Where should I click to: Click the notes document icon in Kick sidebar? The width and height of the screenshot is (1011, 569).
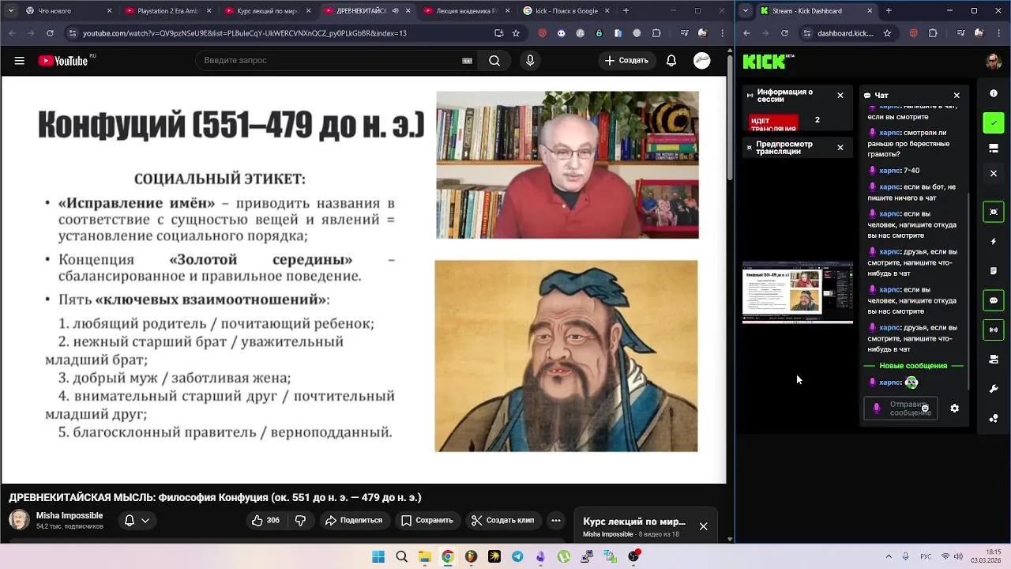pos(994,270)
